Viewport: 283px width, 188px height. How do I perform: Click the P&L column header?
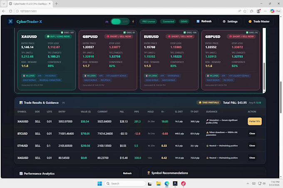[x=122, y=112]
